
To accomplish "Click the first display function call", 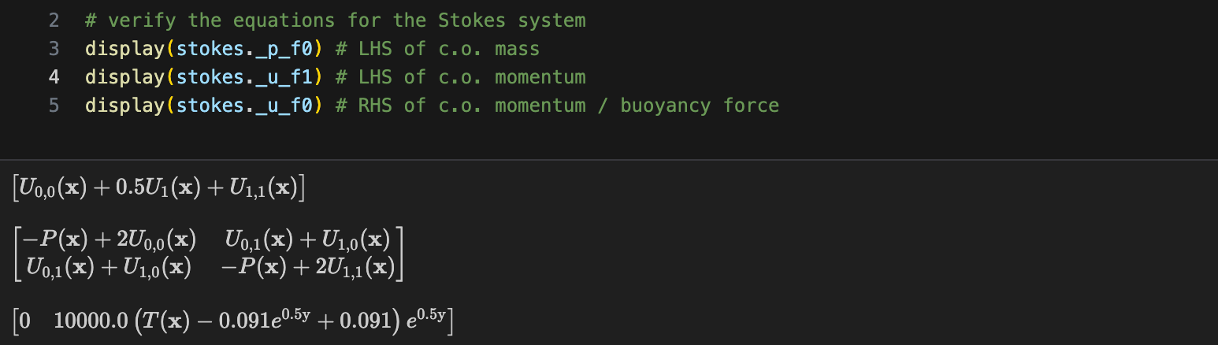I will click(124, 49).
